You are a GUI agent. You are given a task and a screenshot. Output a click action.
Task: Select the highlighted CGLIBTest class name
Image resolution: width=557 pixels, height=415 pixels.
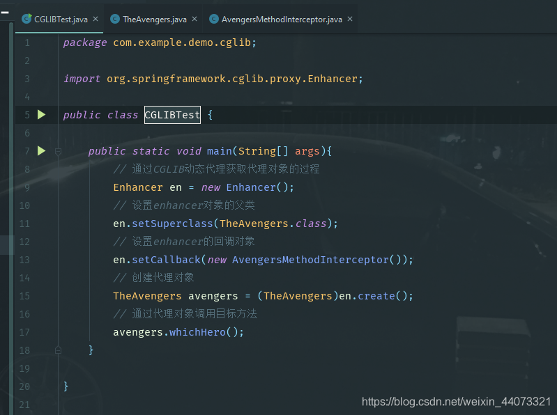172,115
